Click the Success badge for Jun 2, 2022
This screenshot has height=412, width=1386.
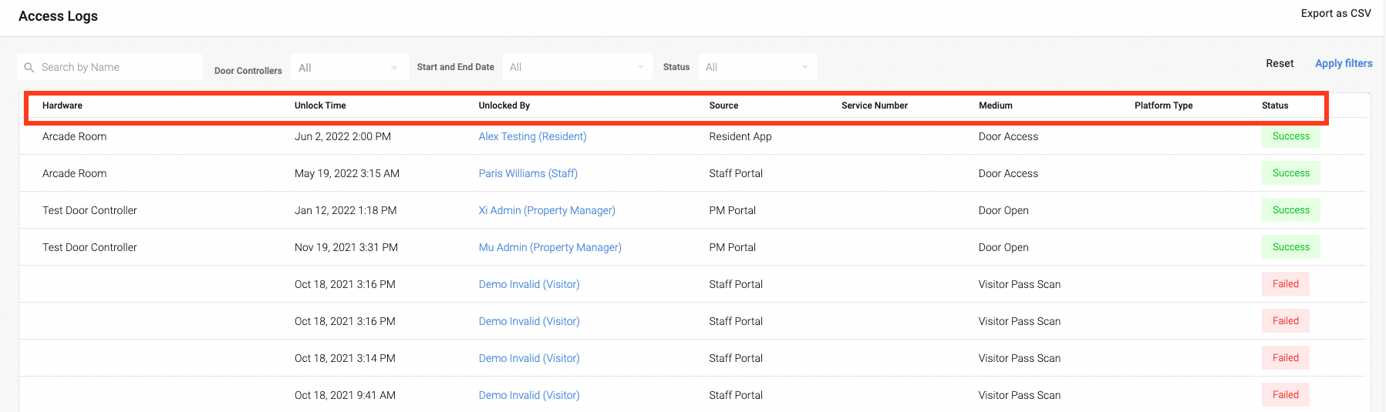coord(1290,137)
